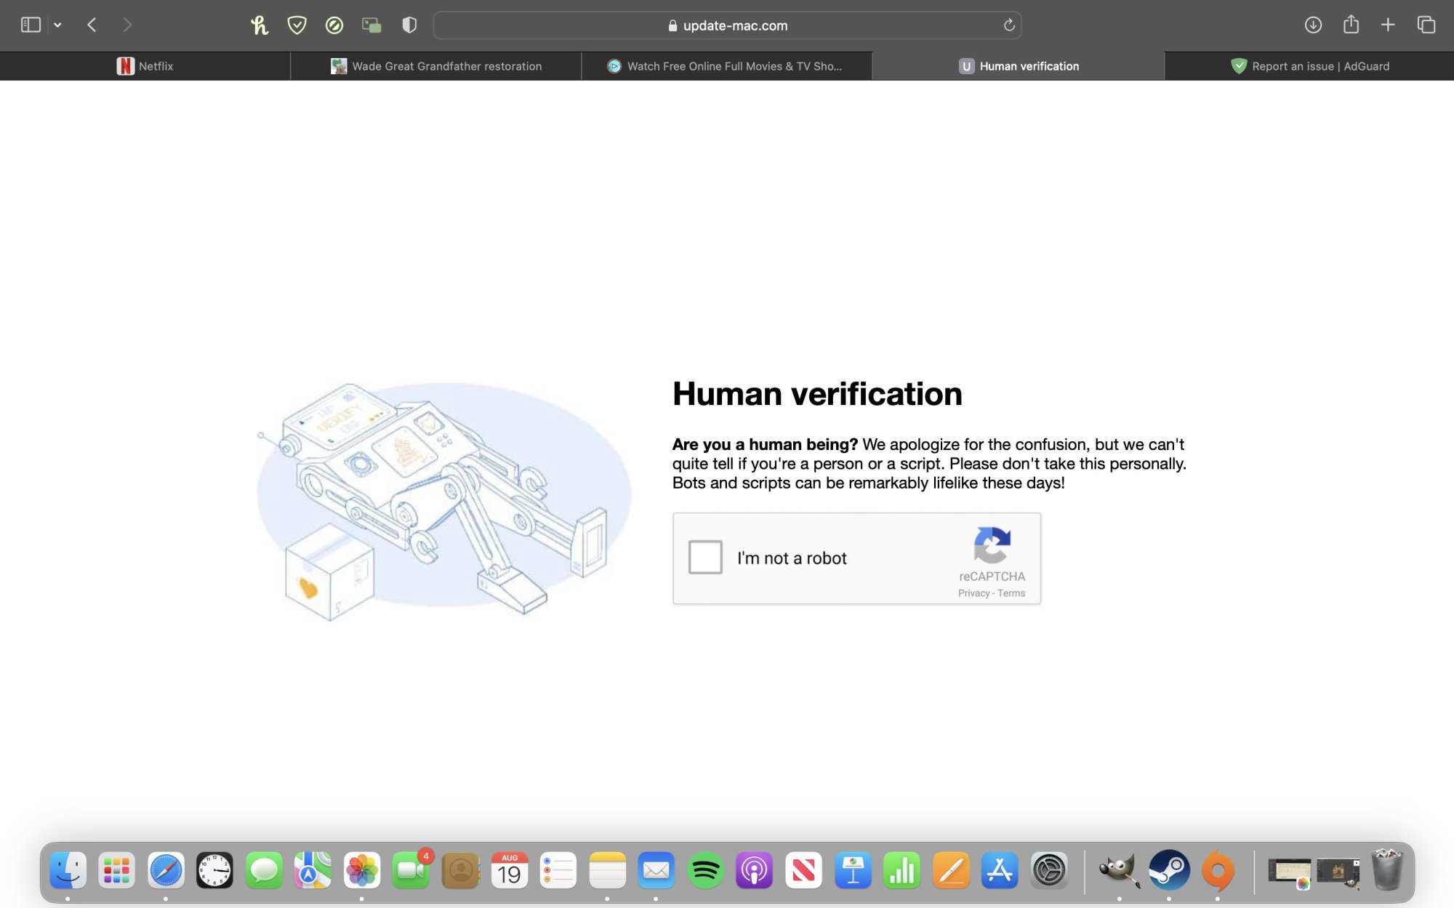Image resolution: width=1454 pixels, height=908 pixels.
Task: Open the content blocker extension icon
Action: pos(334,25)
